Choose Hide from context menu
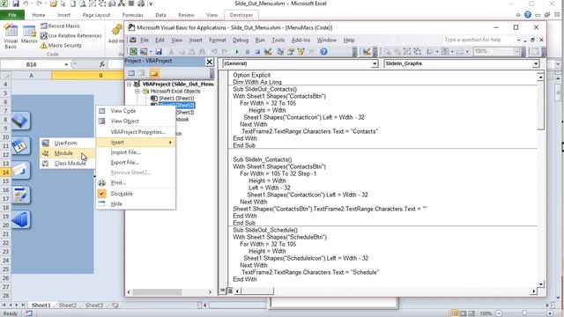564x317 pixels. pos(136,203)
